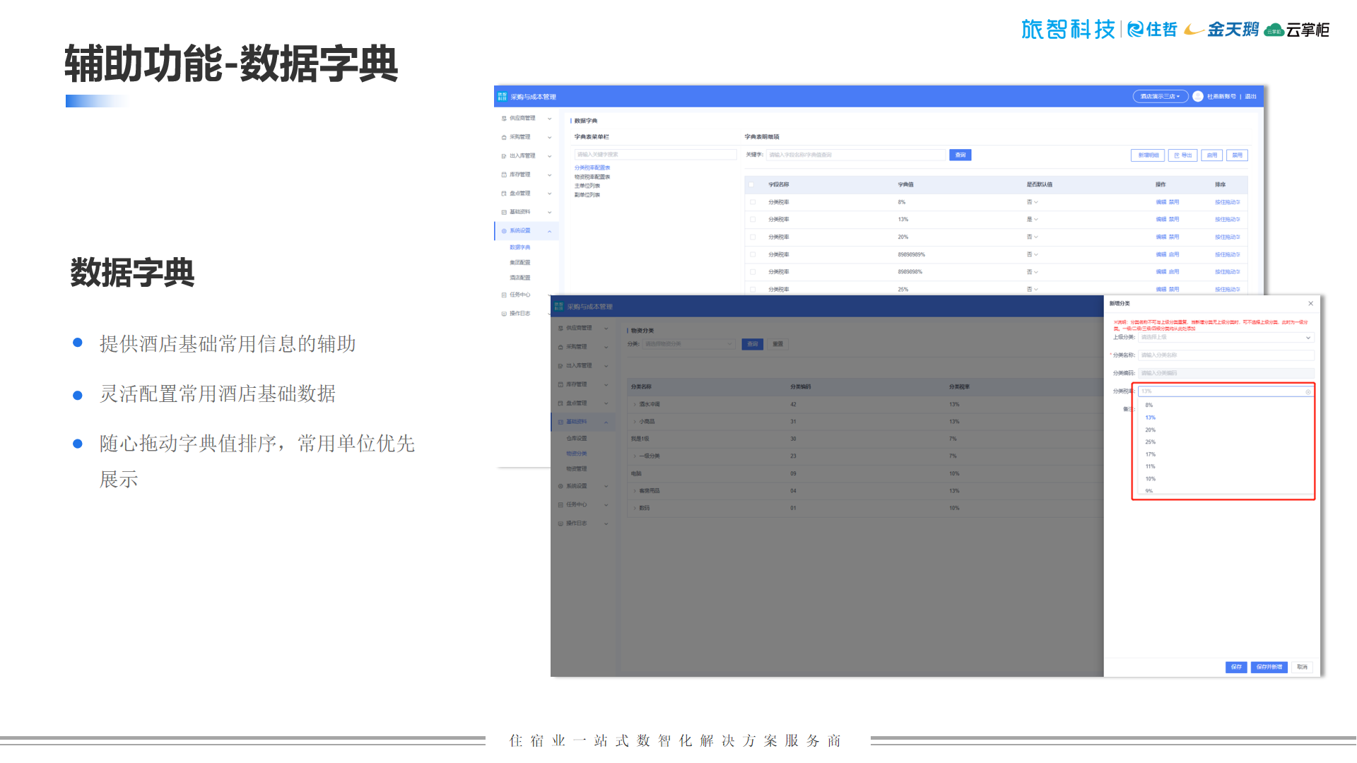Image resolution: width=1357 pixels, height=763 pixels.
Task: Open 数据字典 submenu item in sidebar
Action: [x=519, y=247]
